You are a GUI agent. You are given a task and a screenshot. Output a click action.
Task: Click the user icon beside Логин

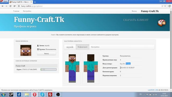click(38, 46)
